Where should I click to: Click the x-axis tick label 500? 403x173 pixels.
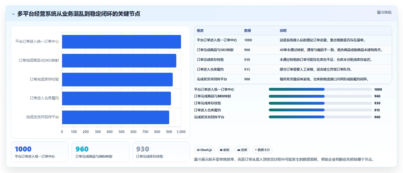121,132
